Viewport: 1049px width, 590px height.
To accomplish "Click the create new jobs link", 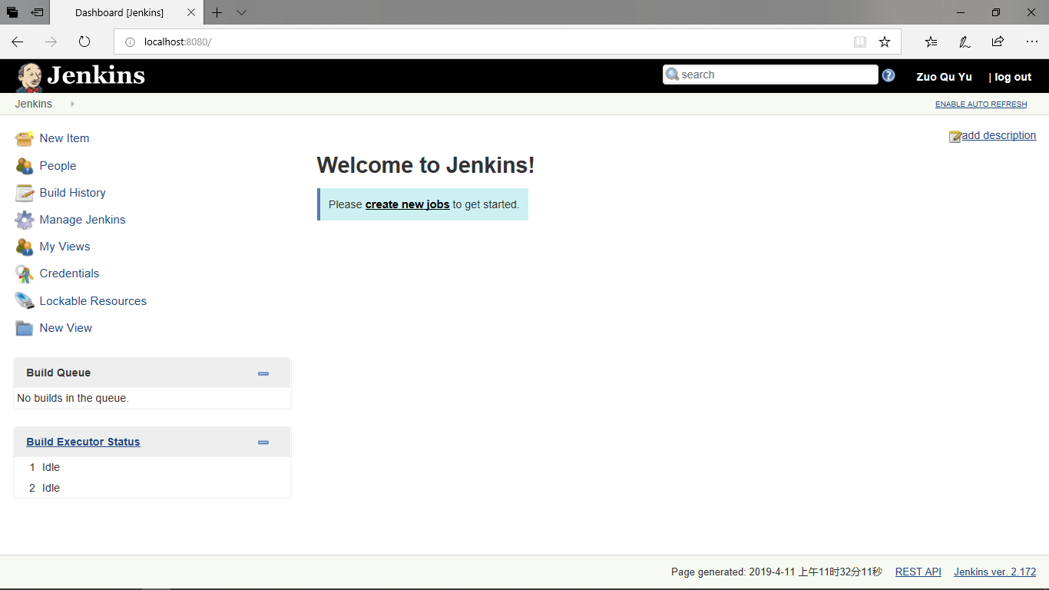I will 407,204.
